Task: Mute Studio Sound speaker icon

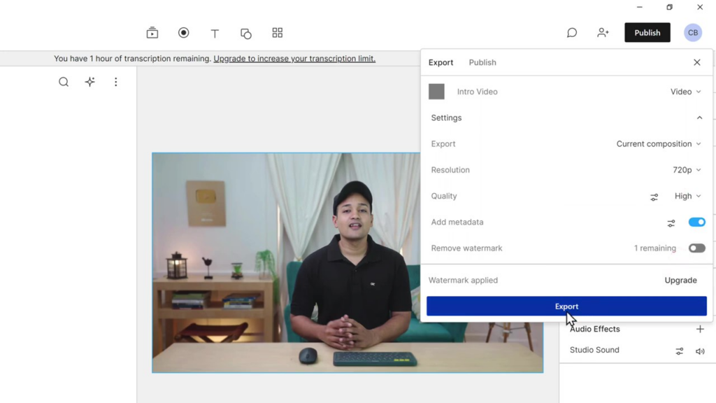Action: click(699, 351)
